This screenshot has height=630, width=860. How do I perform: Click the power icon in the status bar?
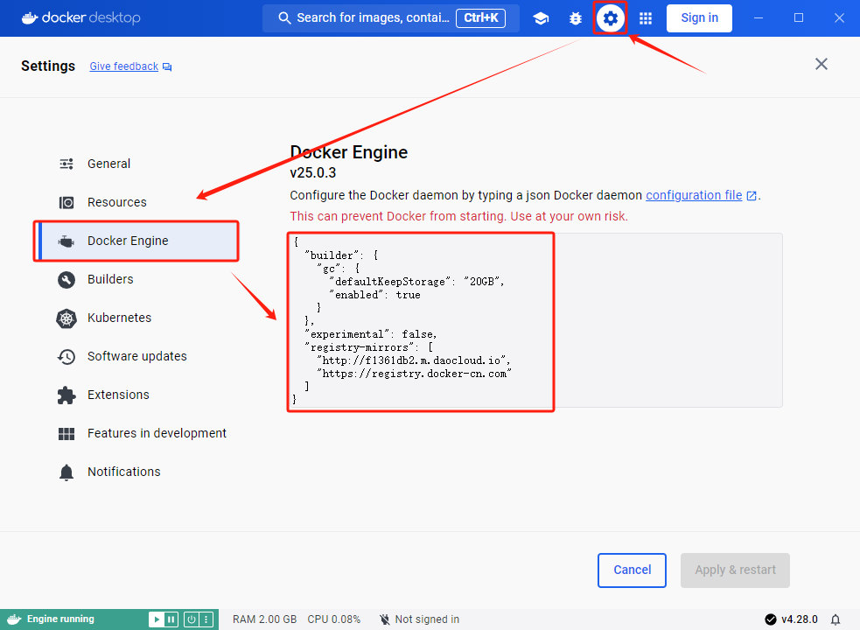click(192, 619)
